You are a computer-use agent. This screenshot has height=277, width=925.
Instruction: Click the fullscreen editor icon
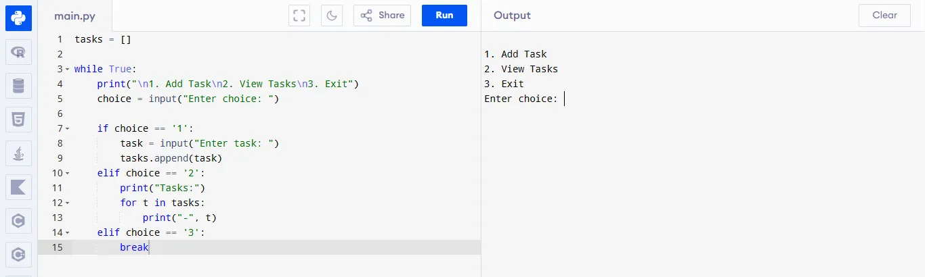(299, 16)
